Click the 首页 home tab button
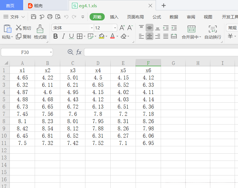 10,6
